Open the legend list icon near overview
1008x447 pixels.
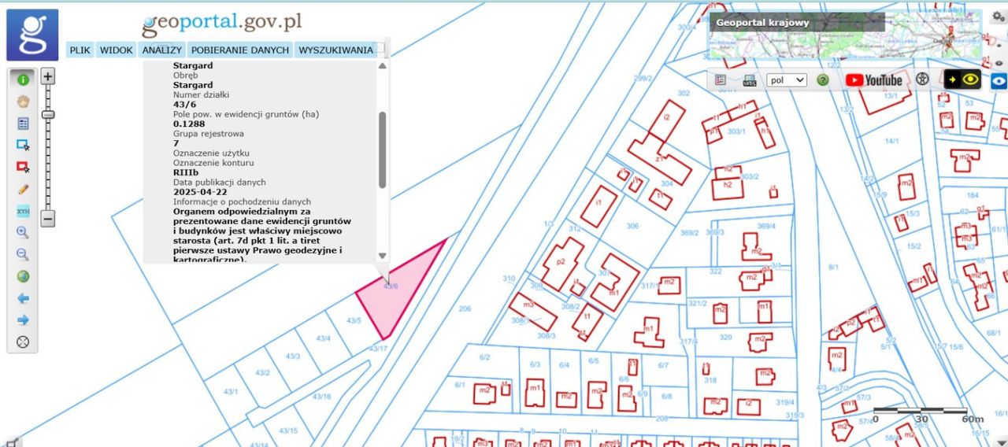point(721,80)
